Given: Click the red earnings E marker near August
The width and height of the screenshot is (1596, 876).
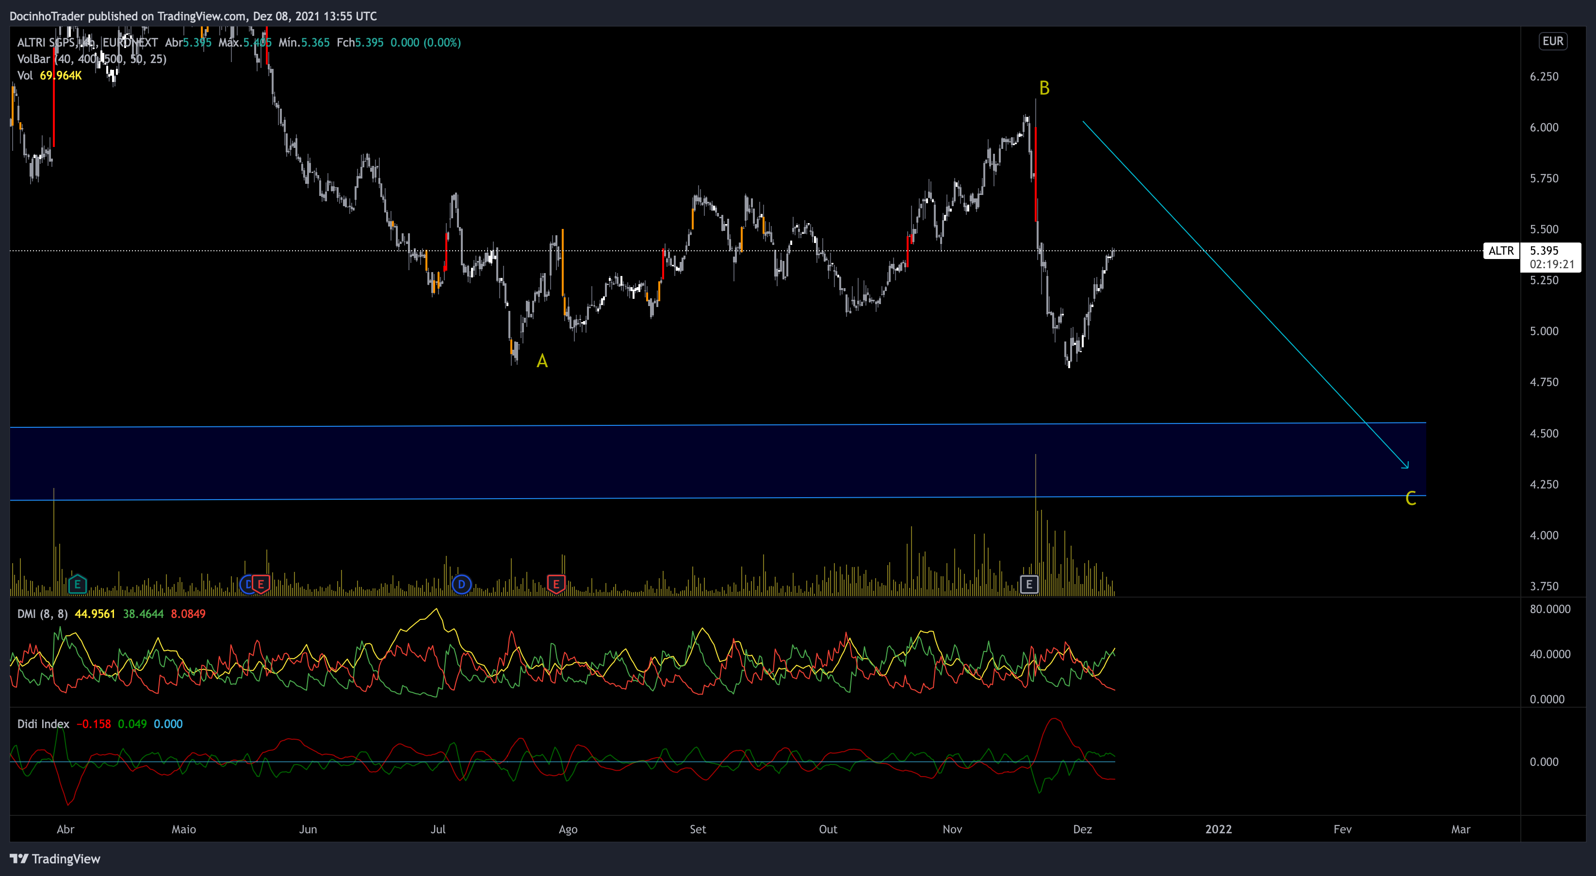Looking at the screenshot, I should [x=556, y=584].
